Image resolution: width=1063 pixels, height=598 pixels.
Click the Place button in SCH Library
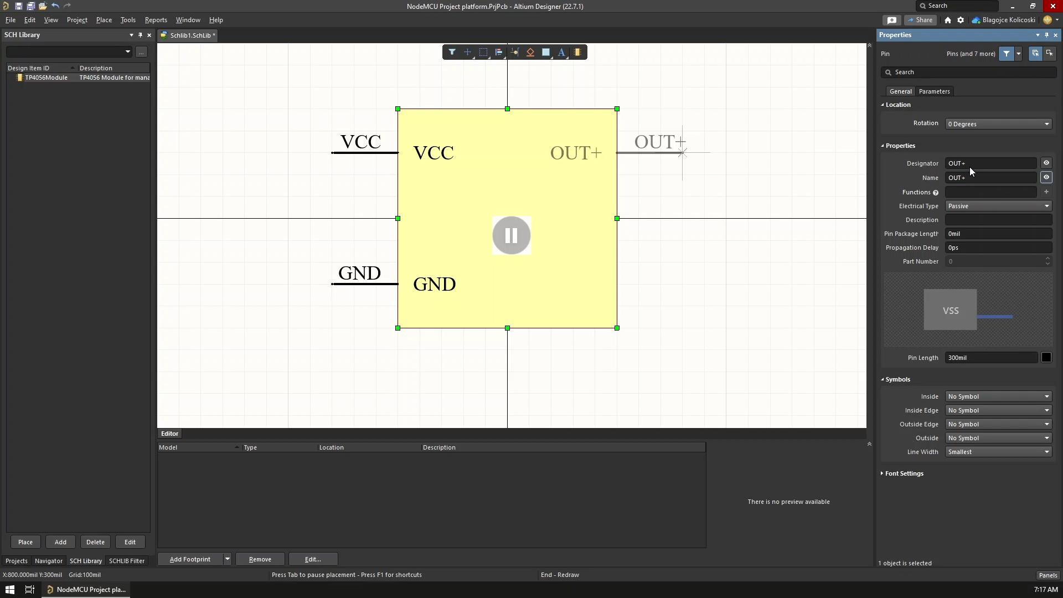click(25, 542)
